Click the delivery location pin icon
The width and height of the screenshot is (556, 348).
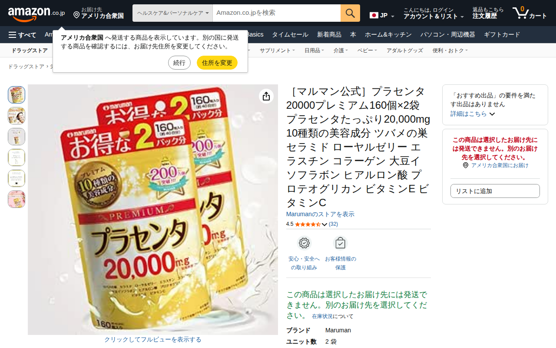click(76, 15)
